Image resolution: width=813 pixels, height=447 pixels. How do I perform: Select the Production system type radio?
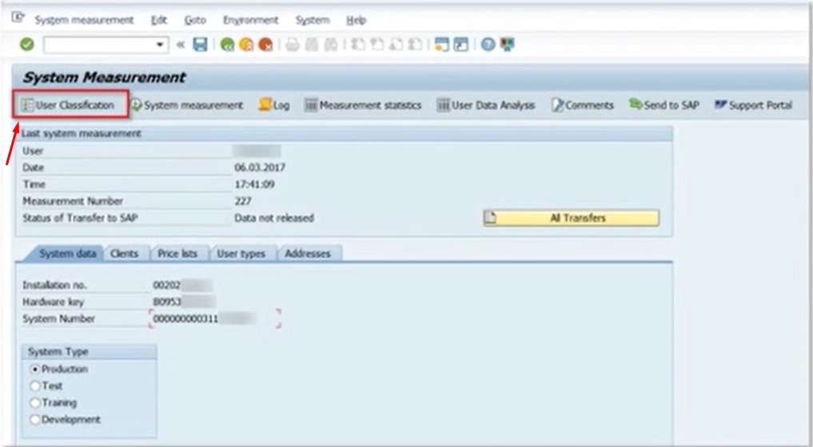(34, 370)
